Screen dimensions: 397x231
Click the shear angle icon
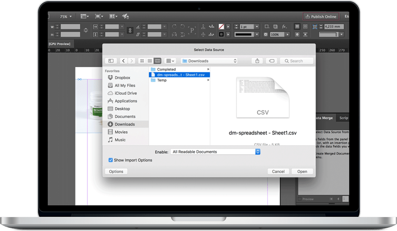pos(138,35)
